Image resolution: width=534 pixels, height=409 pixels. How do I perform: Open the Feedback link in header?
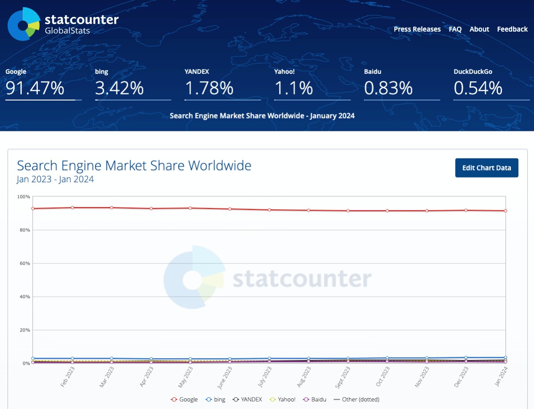[x=512, y=29]
